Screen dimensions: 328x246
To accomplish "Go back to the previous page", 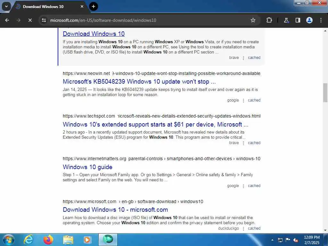I will point(7,20).
